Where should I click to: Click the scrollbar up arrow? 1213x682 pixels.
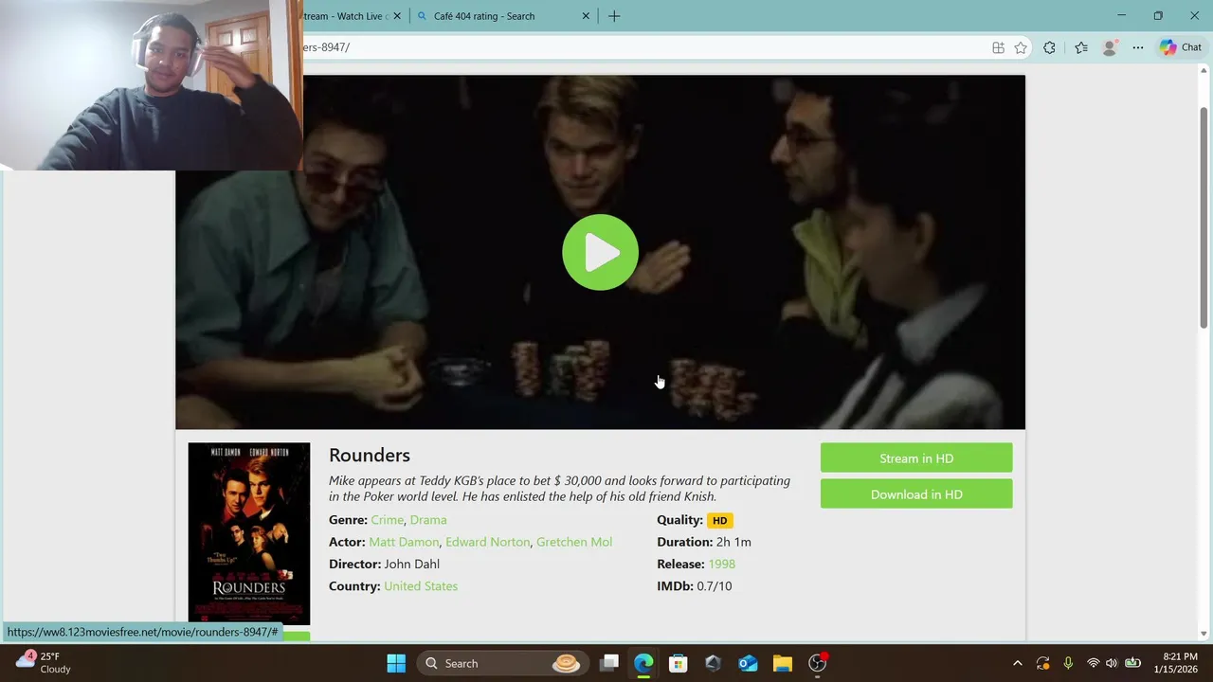coord(1204,71)
